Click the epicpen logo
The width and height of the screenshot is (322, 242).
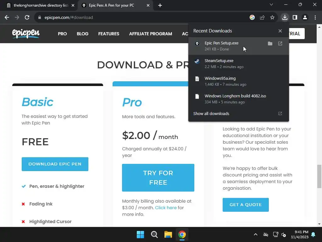26,33
